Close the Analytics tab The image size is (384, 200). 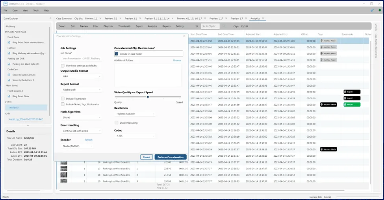tap(263, 19)
